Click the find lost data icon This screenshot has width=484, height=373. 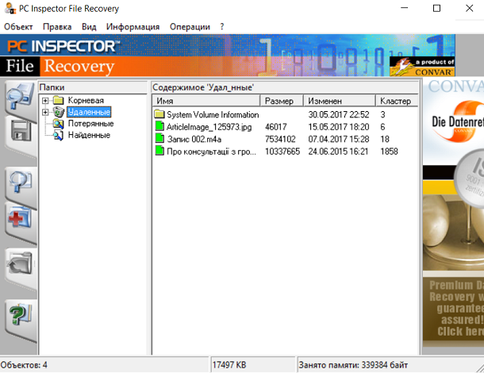(x=18, y=185)
